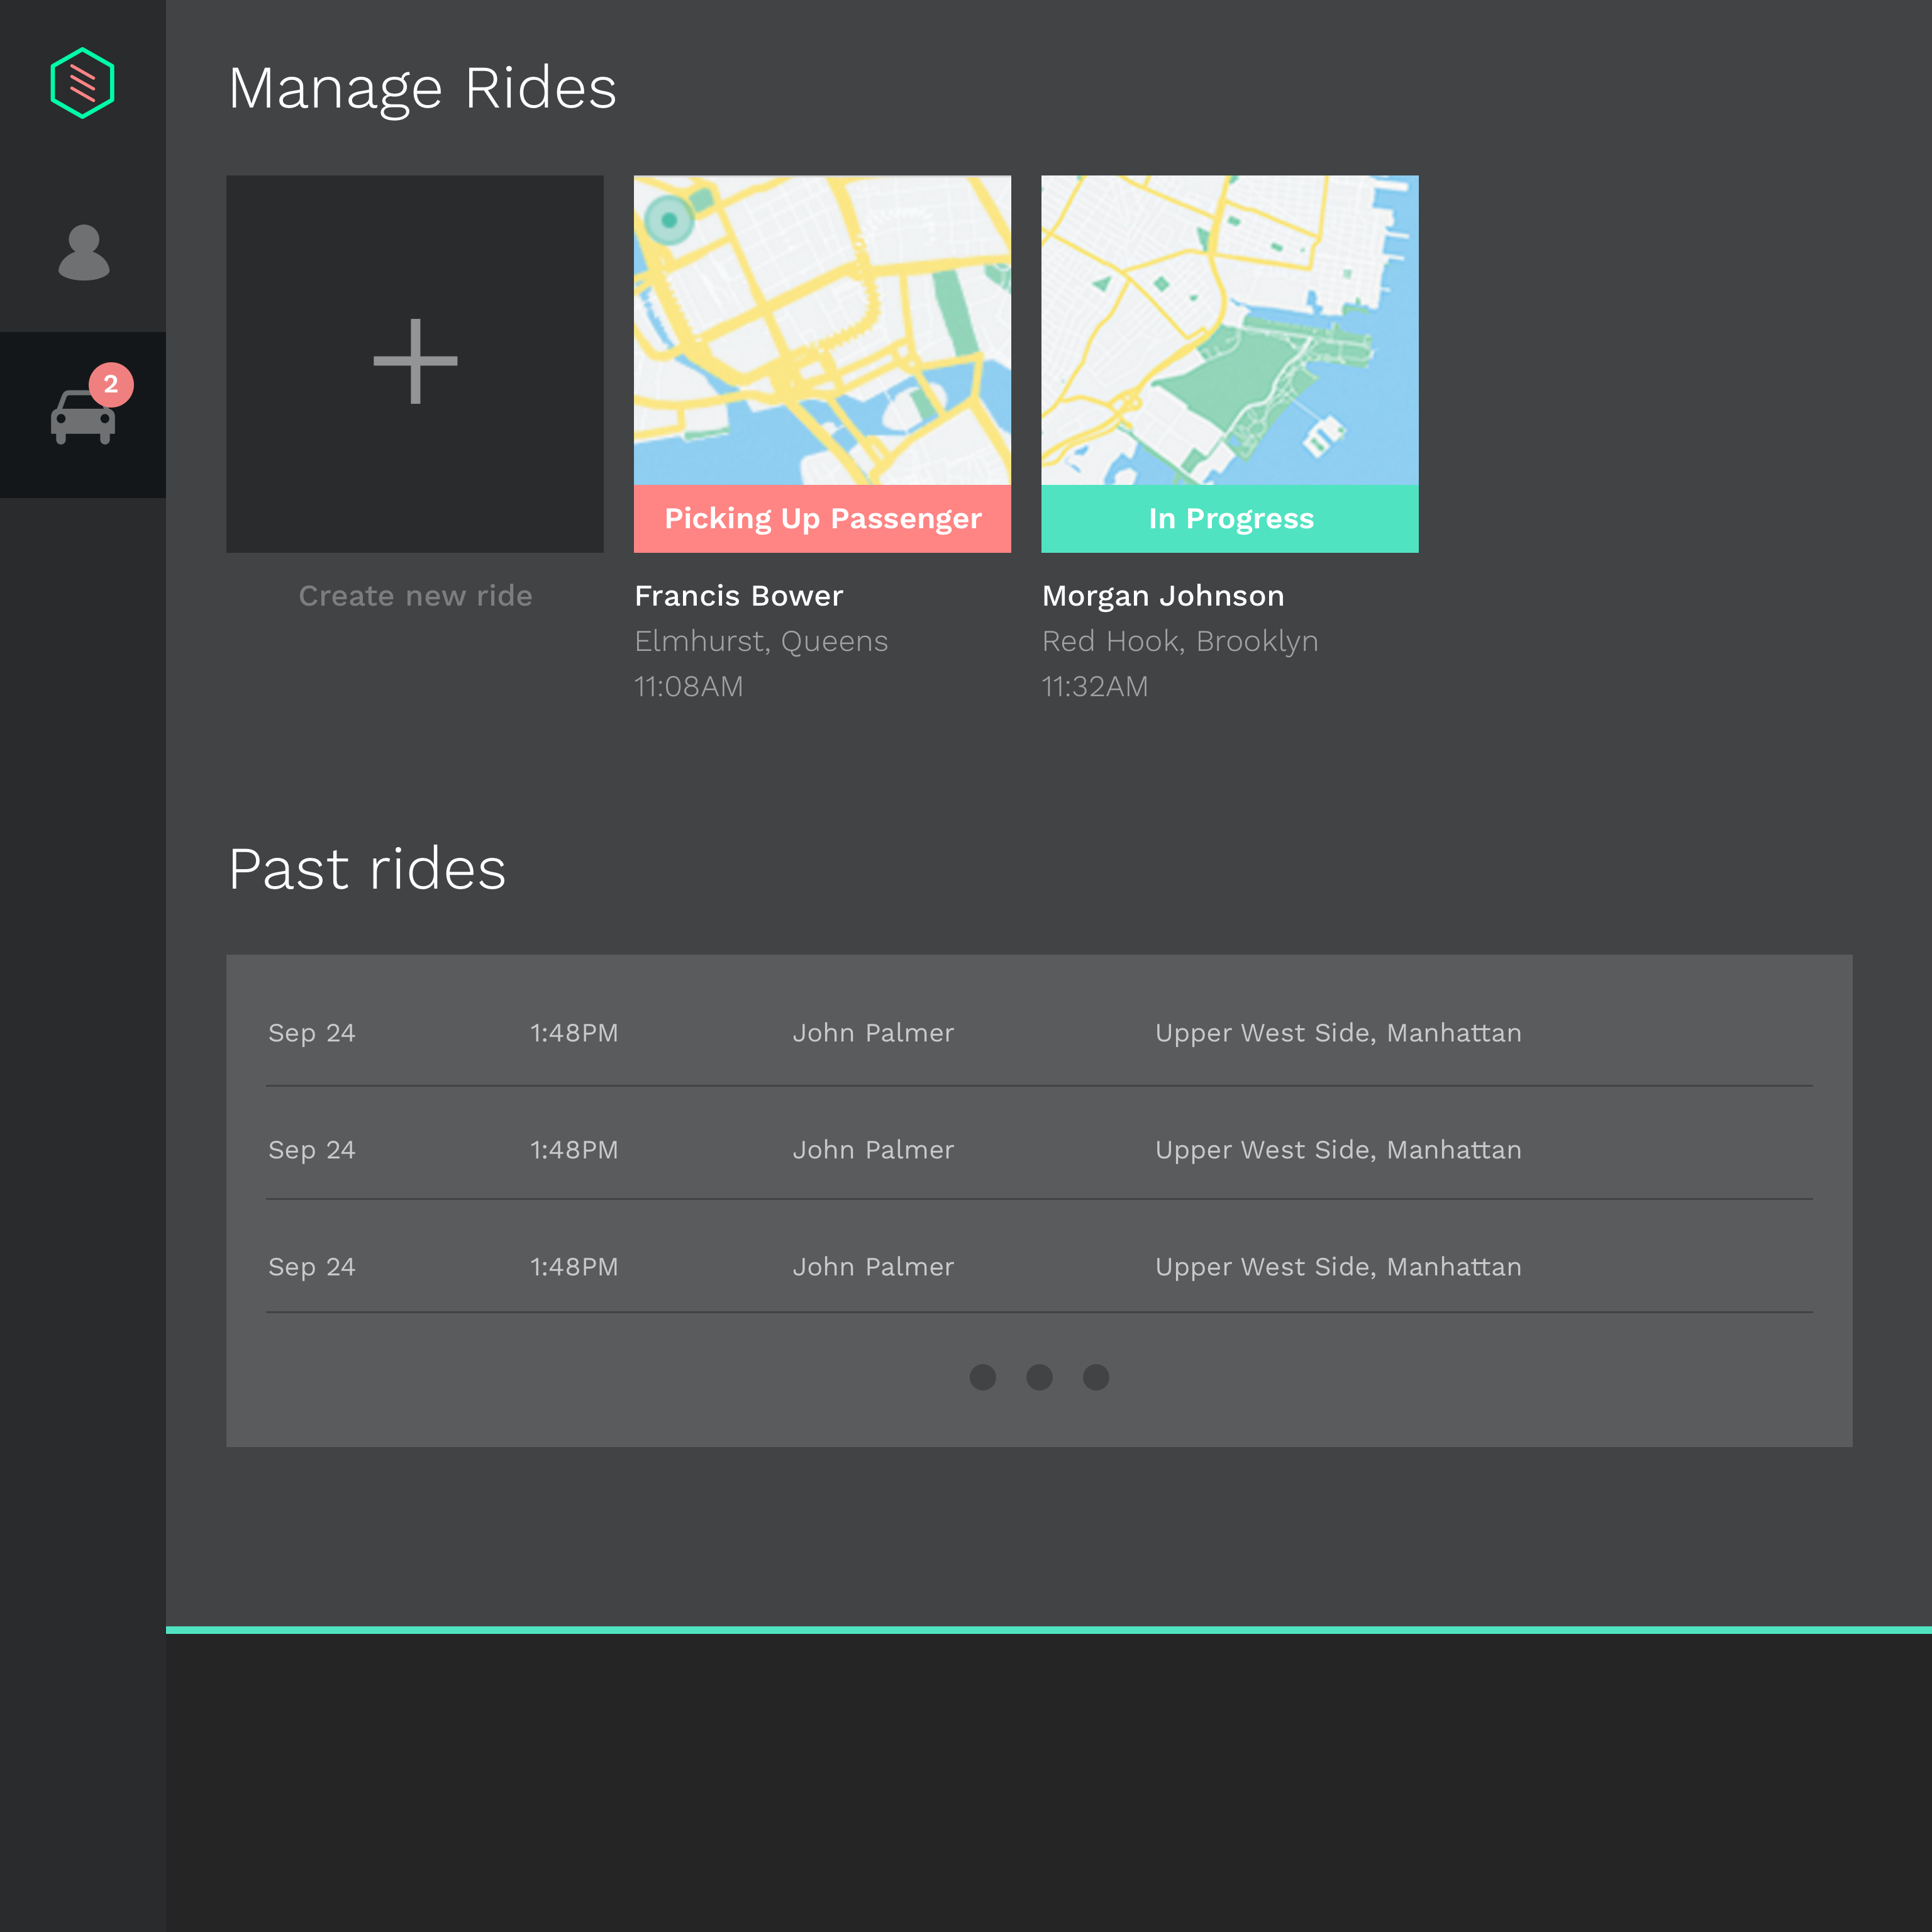Image resolution: width=1932 pixels, height=1932 pixels.
Task: Click the Picking Up Passenger status bar
Action: tap(822, 519)
